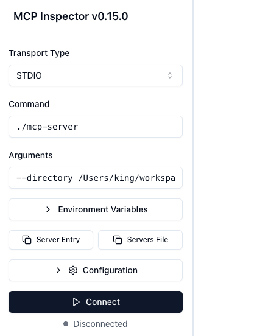This screenshot has width=257, height=336.
Task: Click the up-down arrows icon in the STDIO selector
Action: point(170,75)
